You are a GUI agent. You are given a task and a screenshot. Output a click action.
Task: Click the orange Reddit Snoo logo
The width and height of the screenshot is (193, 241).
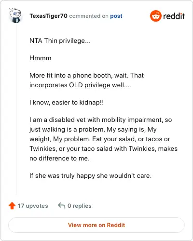coord(155,16)
